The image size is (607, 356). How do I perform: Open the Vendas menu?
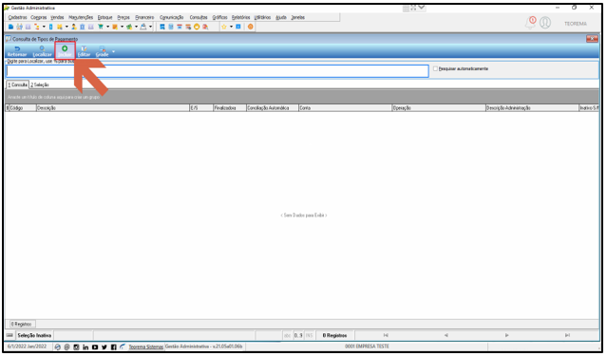coord(57,17)
